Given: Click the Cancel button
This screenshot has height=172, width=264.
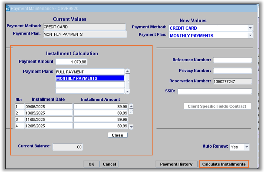Looking at the screenshot, I should point(110,164).
